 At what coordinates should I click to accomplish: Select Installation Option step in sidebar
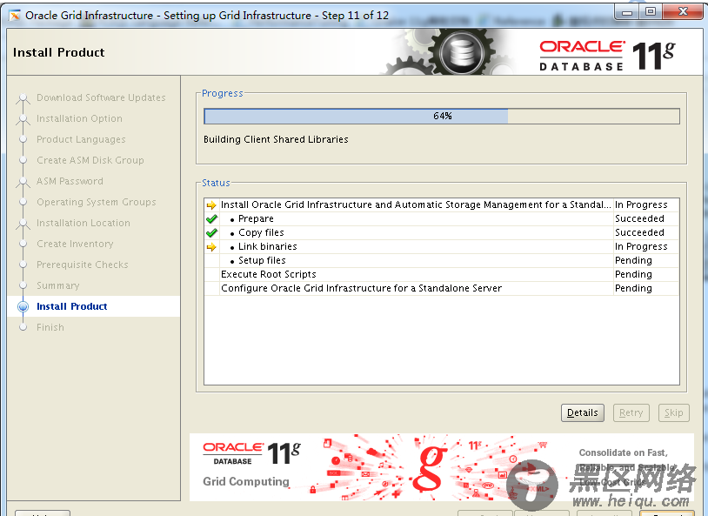pos(79,118)
